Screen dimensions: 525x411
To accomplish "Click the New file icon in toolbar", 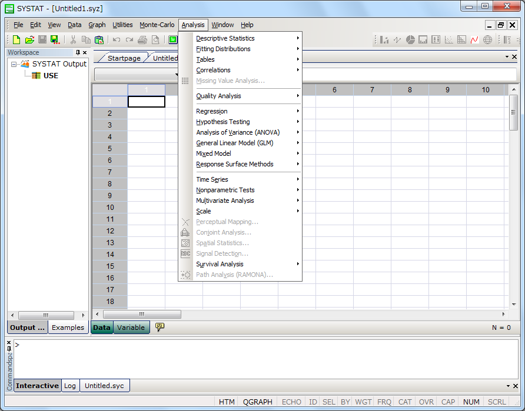I will tap(16, 40).
